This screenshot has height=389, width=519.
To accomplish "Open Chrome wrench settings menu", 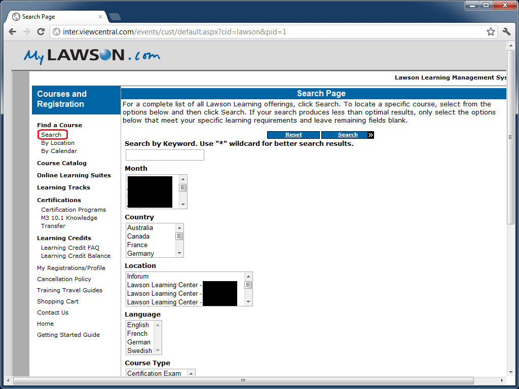I will pyautogui.click(x=506, y=32).
